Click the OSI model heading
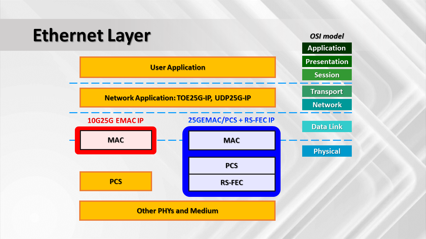Viewport: 426px width, 239px height. click(327, 36)
